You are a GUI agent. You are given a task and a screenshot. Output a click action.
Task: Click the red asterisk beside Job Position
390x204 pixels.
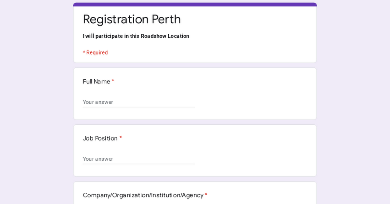pyautogui.click(x=121, y=139)
